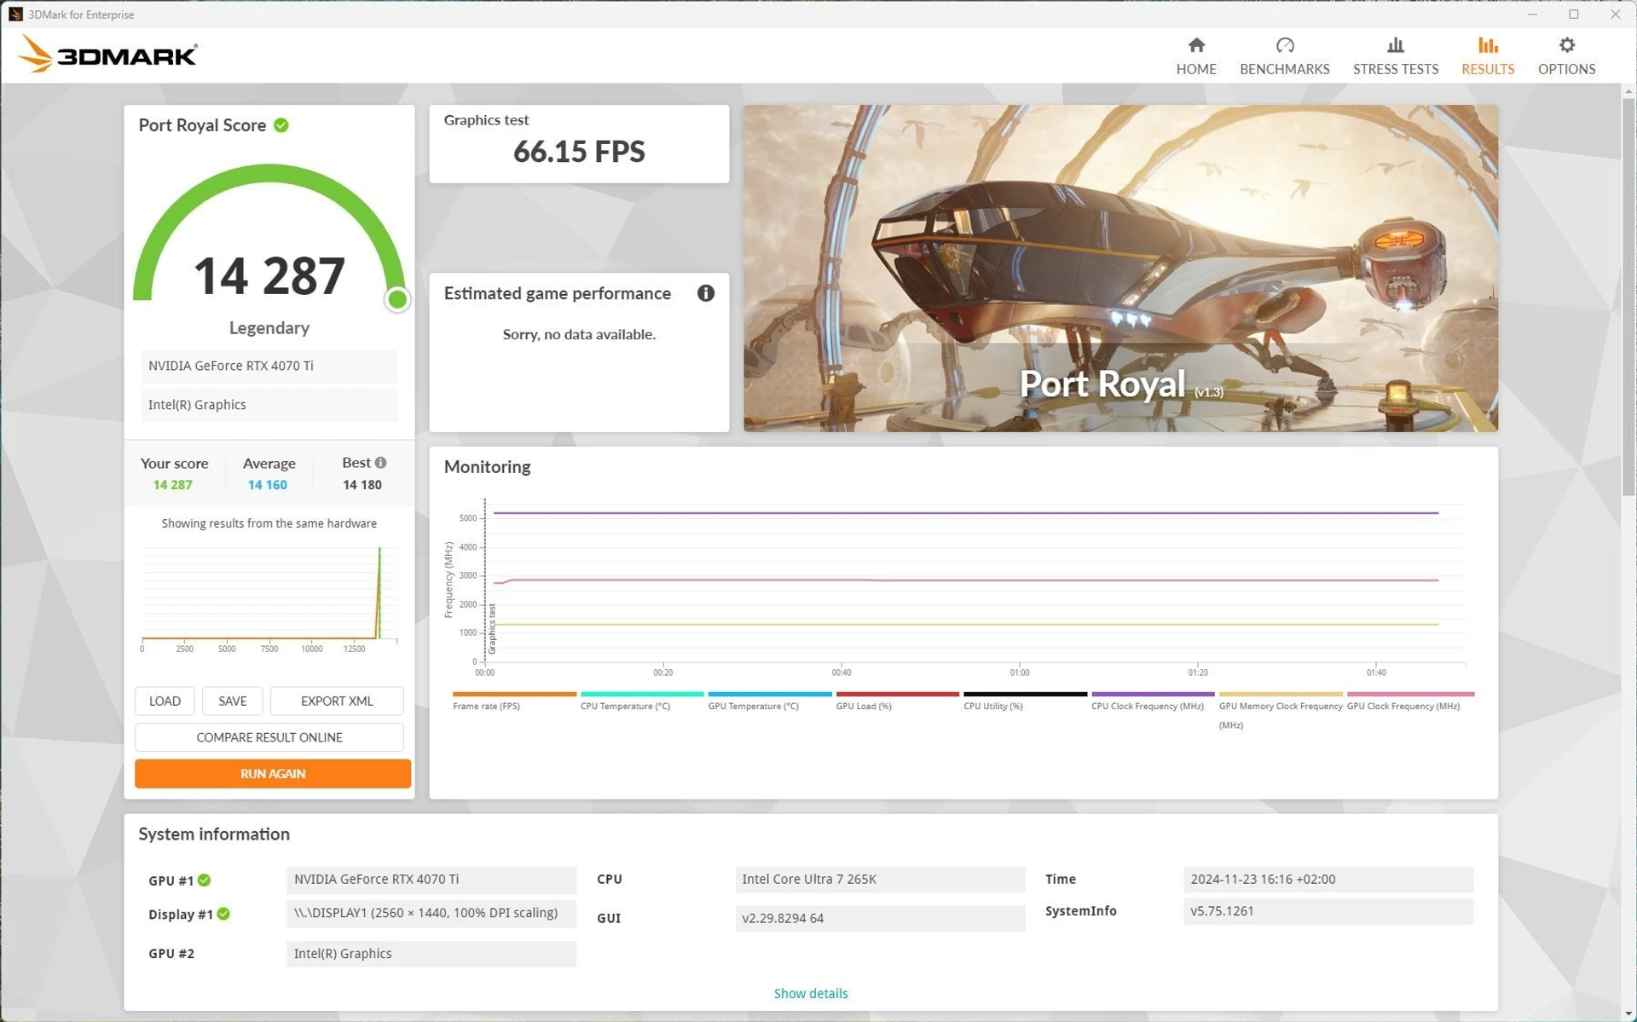
Task: Click the SystemInfo version v5.75.1261
Action: (x=1328, y=910)
